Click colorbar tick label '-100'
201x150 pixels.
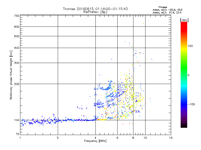pos(191,104)
